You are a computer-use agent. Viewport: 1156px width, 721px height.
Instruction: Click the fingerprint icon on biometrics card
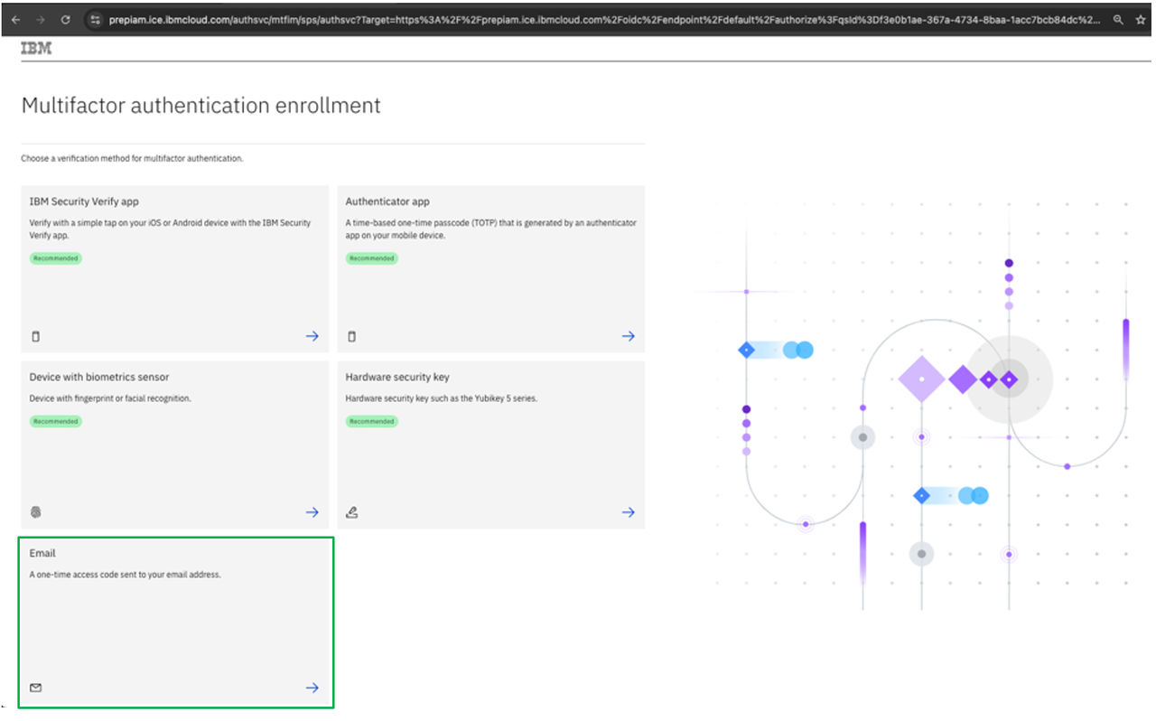(36, 512)
